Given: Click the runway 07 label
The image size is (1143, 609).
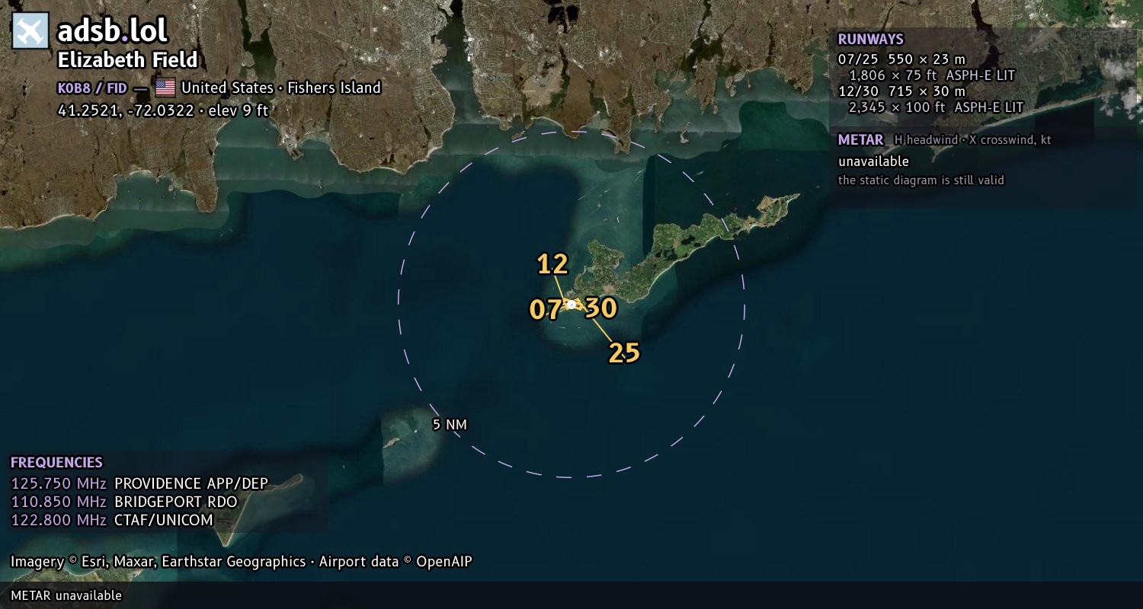Looking at the screenshot, I should pos(546,310).
